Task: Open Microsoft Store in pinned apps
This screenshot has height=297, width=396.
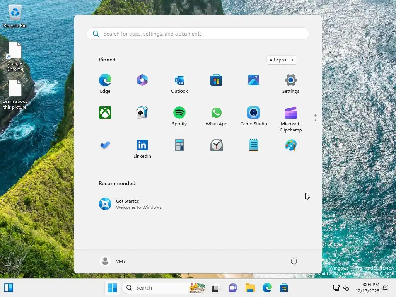Action: (x=217, y=80)
